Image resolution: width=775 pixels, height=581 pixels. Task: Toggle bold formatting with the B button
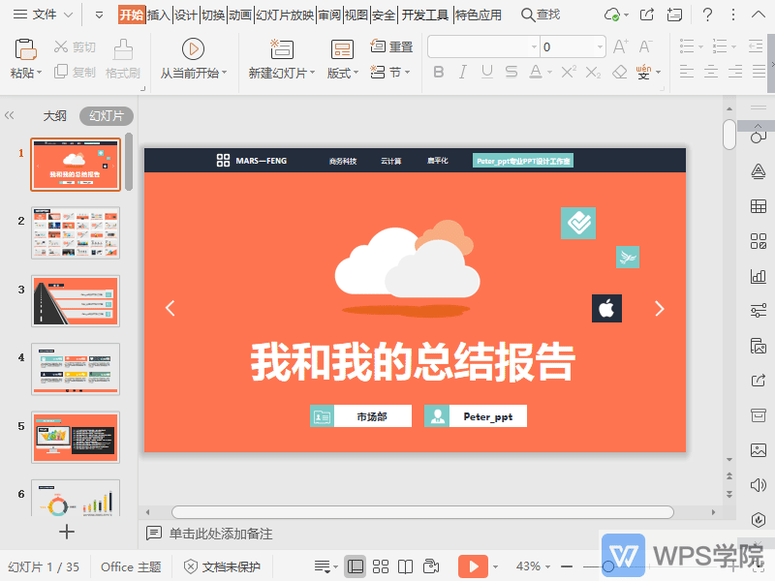click(438, 71)
